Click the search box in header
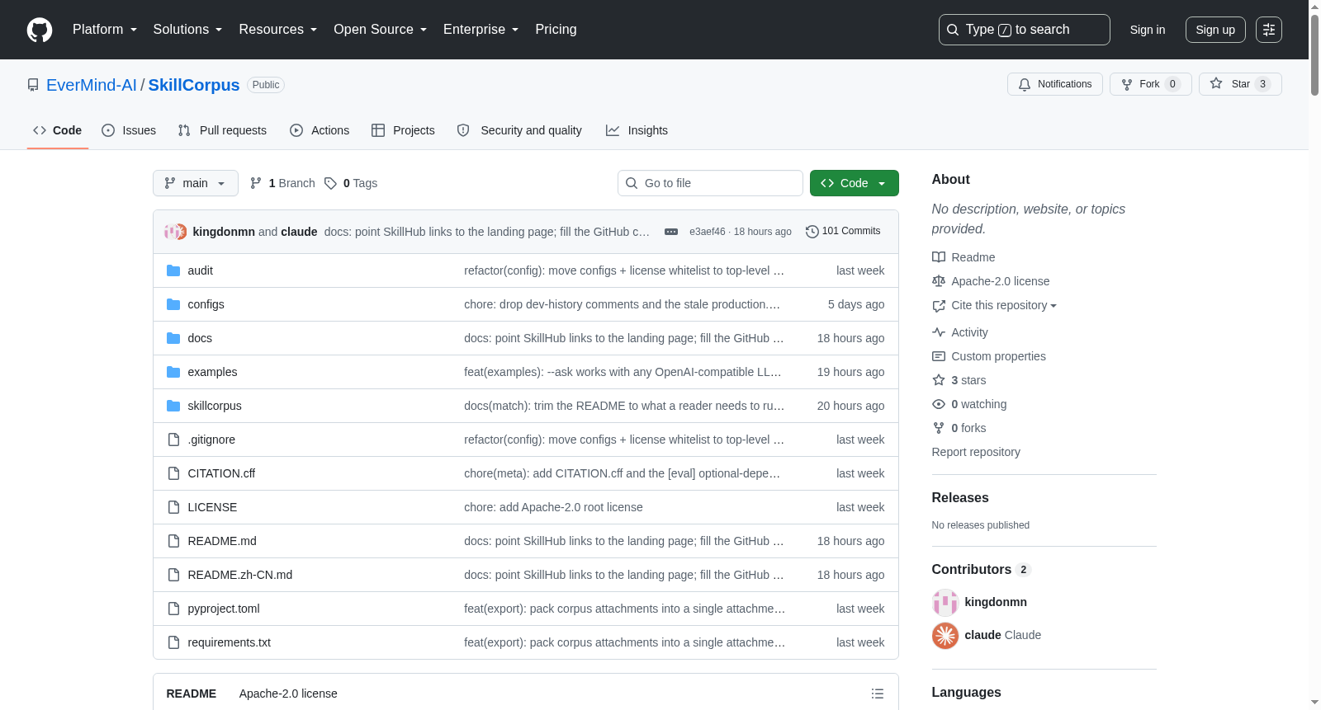The image size is (1321, 710). coord(1025,30)
